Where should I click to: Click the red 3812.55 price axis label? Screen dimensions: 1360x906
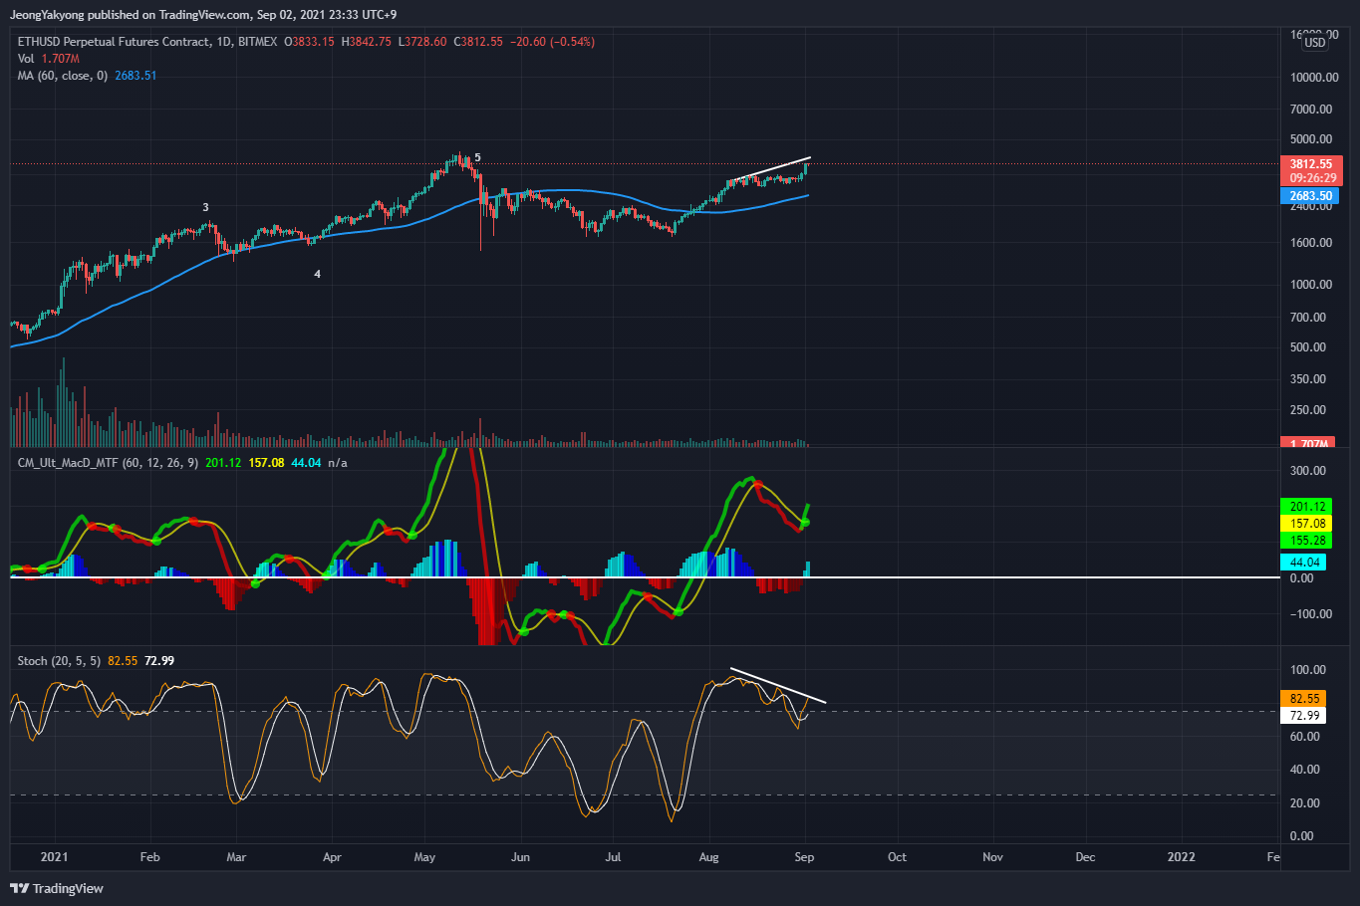(1310, 164)
